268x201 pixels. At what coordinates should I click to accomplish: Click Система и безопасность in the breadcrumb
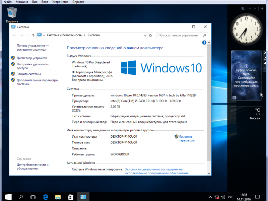[x=64, y=35]
